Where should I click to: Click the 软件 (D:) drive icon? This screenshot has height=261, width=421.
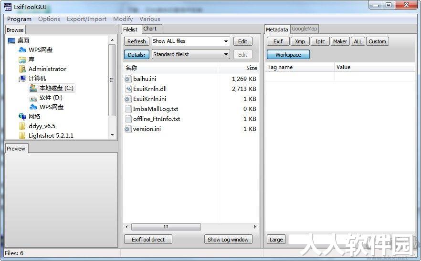coord(33,98)
